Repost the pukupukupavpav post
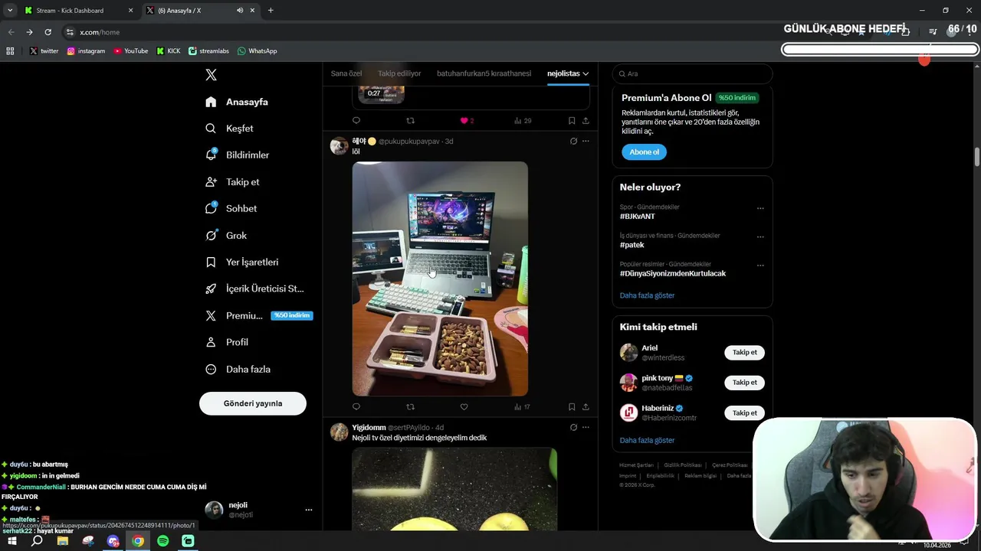Image resolution: width=981 pixels, height=551 pixels. coord(410,407)
